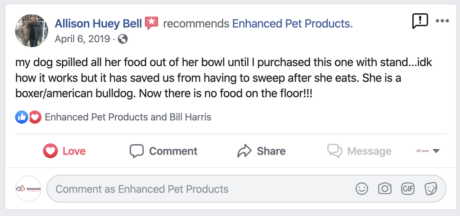Image resolution: width=460 pixels, height=216 pixels.
Task: Open the three-dot post options menu
Action: pyautogui.click(x=442, y=21)
